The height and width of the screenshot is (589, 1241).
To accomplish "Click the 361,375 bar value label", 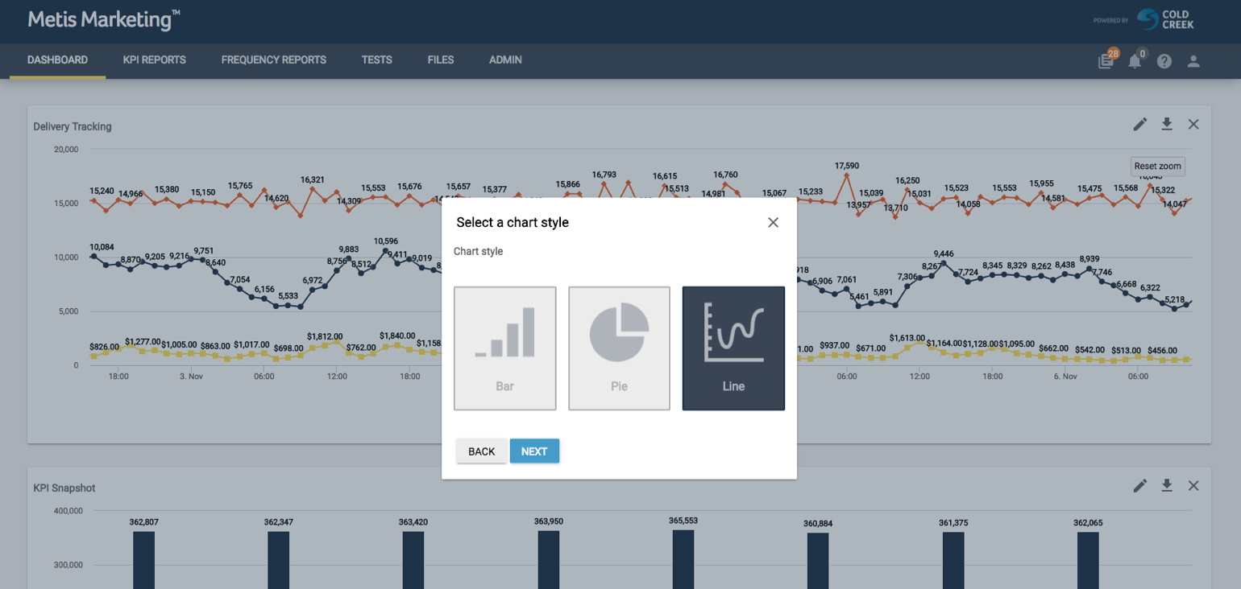I will coord(953,523).
